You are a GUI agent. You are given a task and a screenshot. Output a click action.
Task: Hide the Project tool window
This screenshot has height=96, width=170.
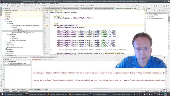point(42,8)
